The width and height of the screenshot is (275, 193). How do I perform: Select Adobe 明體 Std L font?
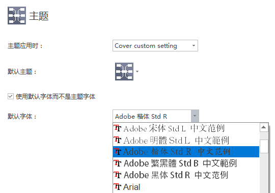(x=186, y=140)
